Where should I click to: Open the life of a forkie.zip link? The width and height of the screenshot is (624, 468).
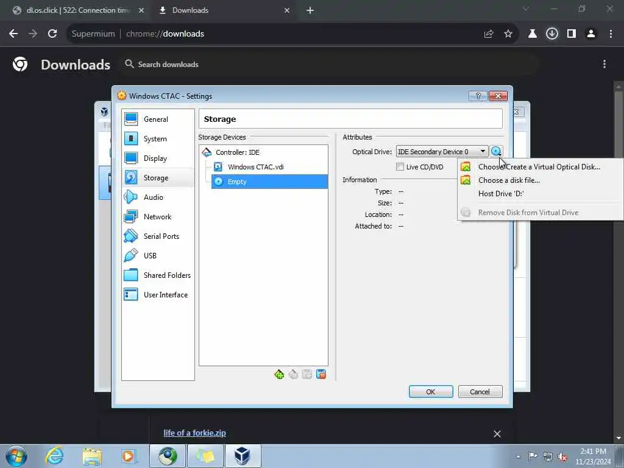tap(194, 433)
